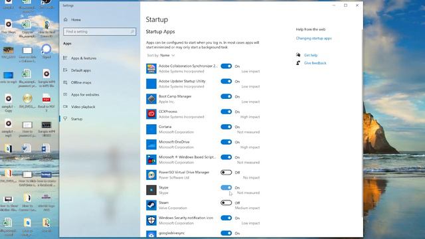
Task: Click the Default apps sidebar icon
Action: [65, 70]
